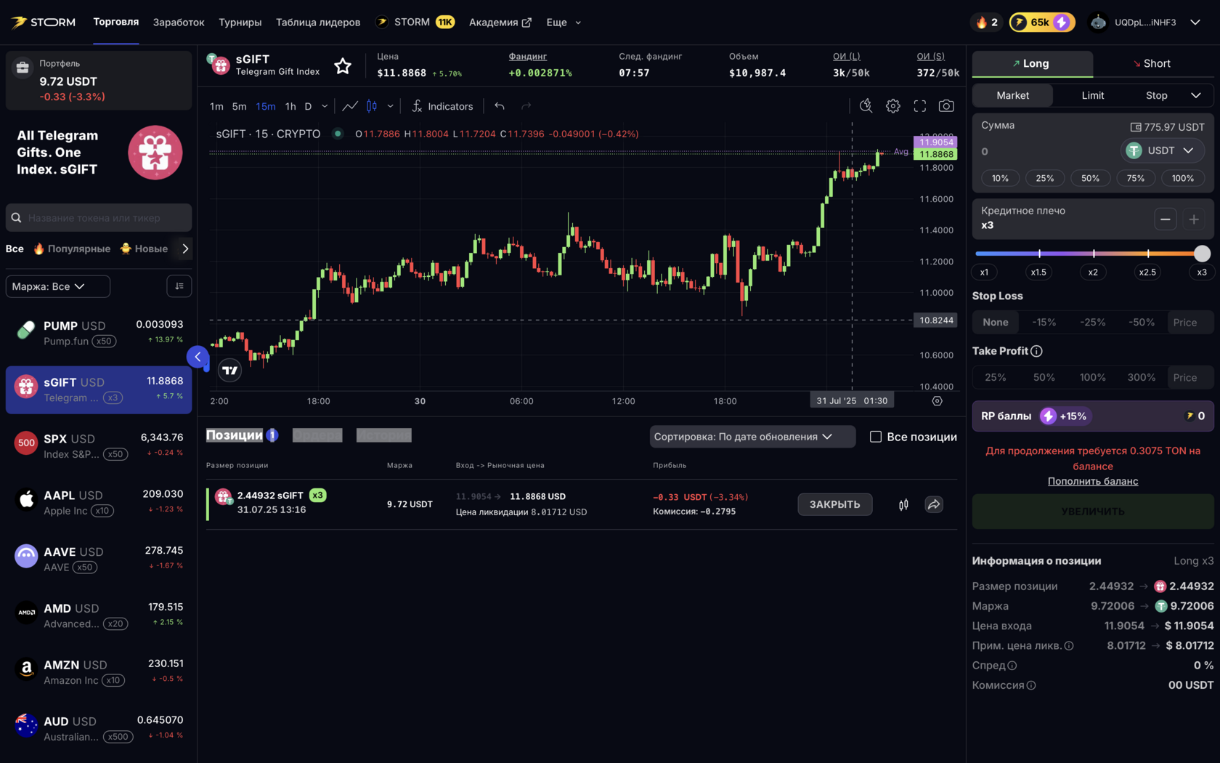Go to 'Заработок' section

(x=179, y=23)
